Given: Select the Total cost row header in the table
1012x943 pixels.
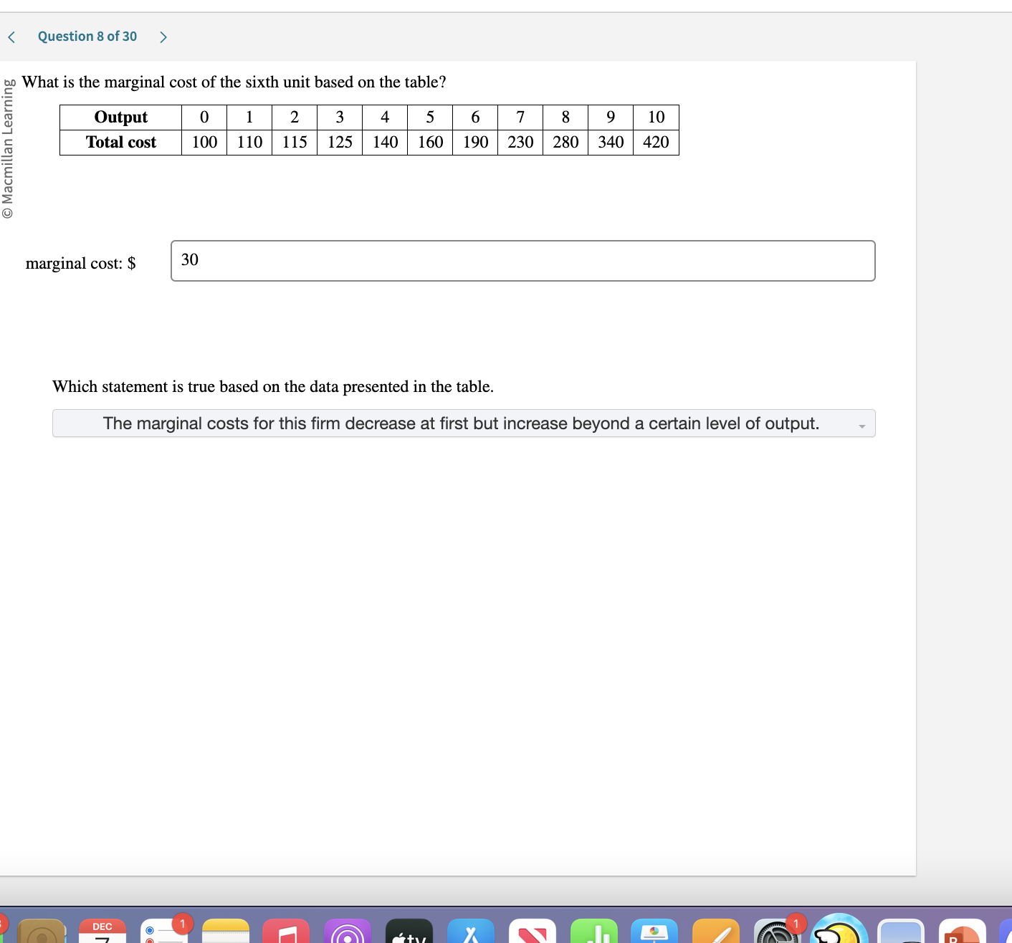Looking at the screenshot, I should [120, 142].
